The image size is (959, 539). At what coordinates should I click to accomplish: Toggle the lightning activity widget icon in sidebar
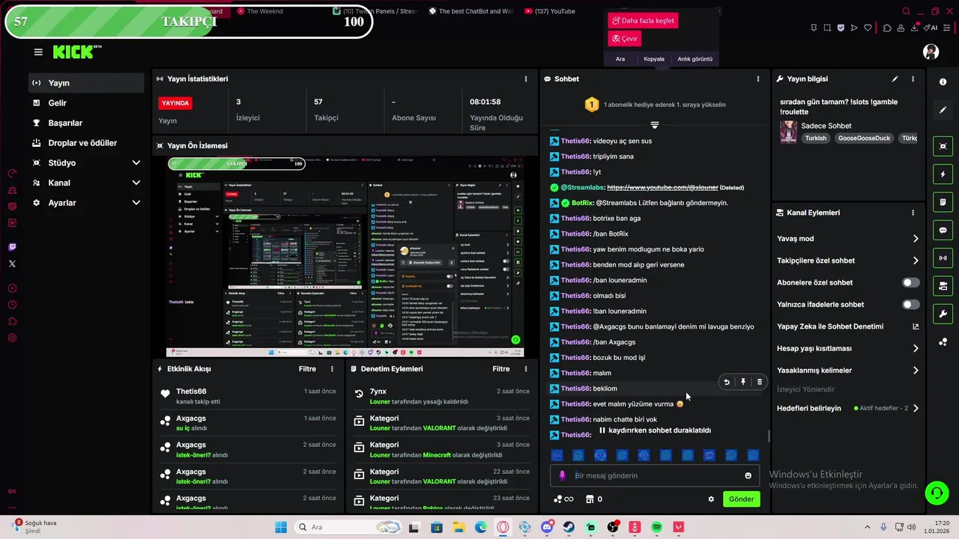pyautogui.click(x=943, y=174)
